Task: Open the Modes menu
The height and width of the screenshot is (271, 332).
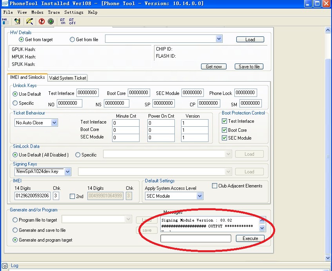Action: coord(37,12)
